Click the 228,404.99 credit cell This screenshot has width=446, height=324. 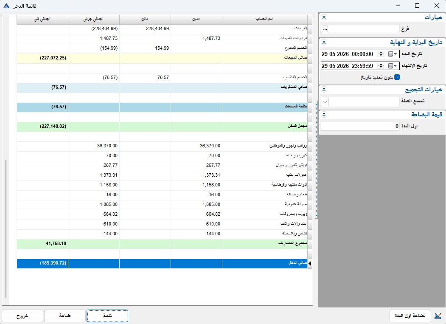tap(145, 28)
